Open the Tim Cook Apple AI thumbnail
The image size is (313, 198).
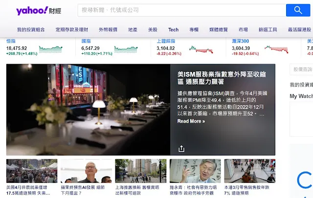(86, 171)
